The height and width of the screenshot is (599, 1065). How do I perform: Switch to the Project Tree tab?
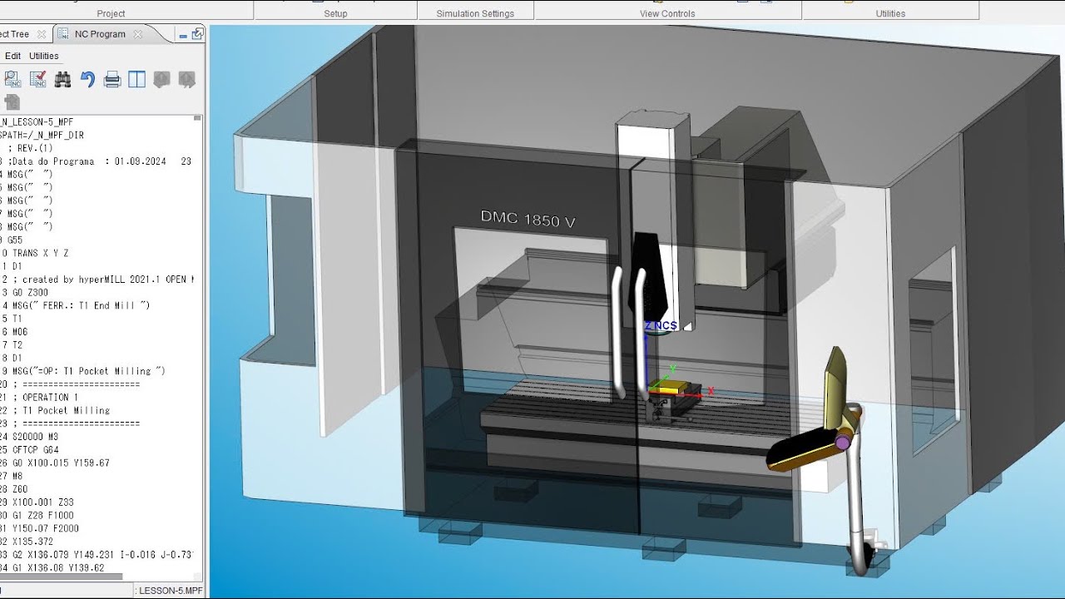tap(15, 34)
